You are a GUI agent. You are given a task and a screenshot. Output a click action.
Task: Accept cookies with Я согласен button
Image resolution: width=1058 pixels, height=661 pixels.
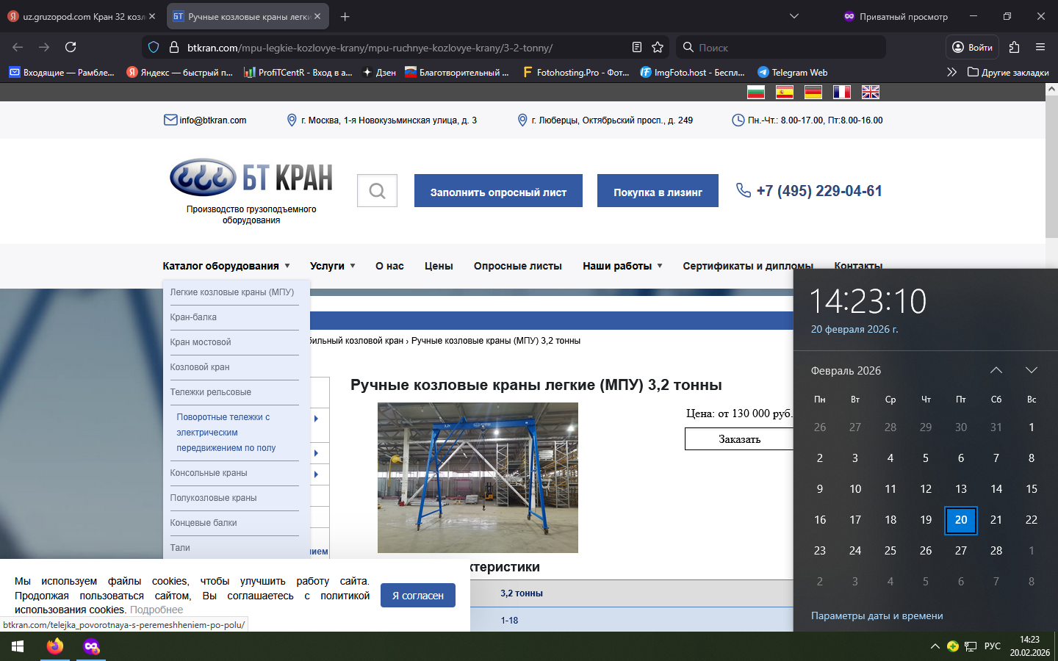coord(418,596)
